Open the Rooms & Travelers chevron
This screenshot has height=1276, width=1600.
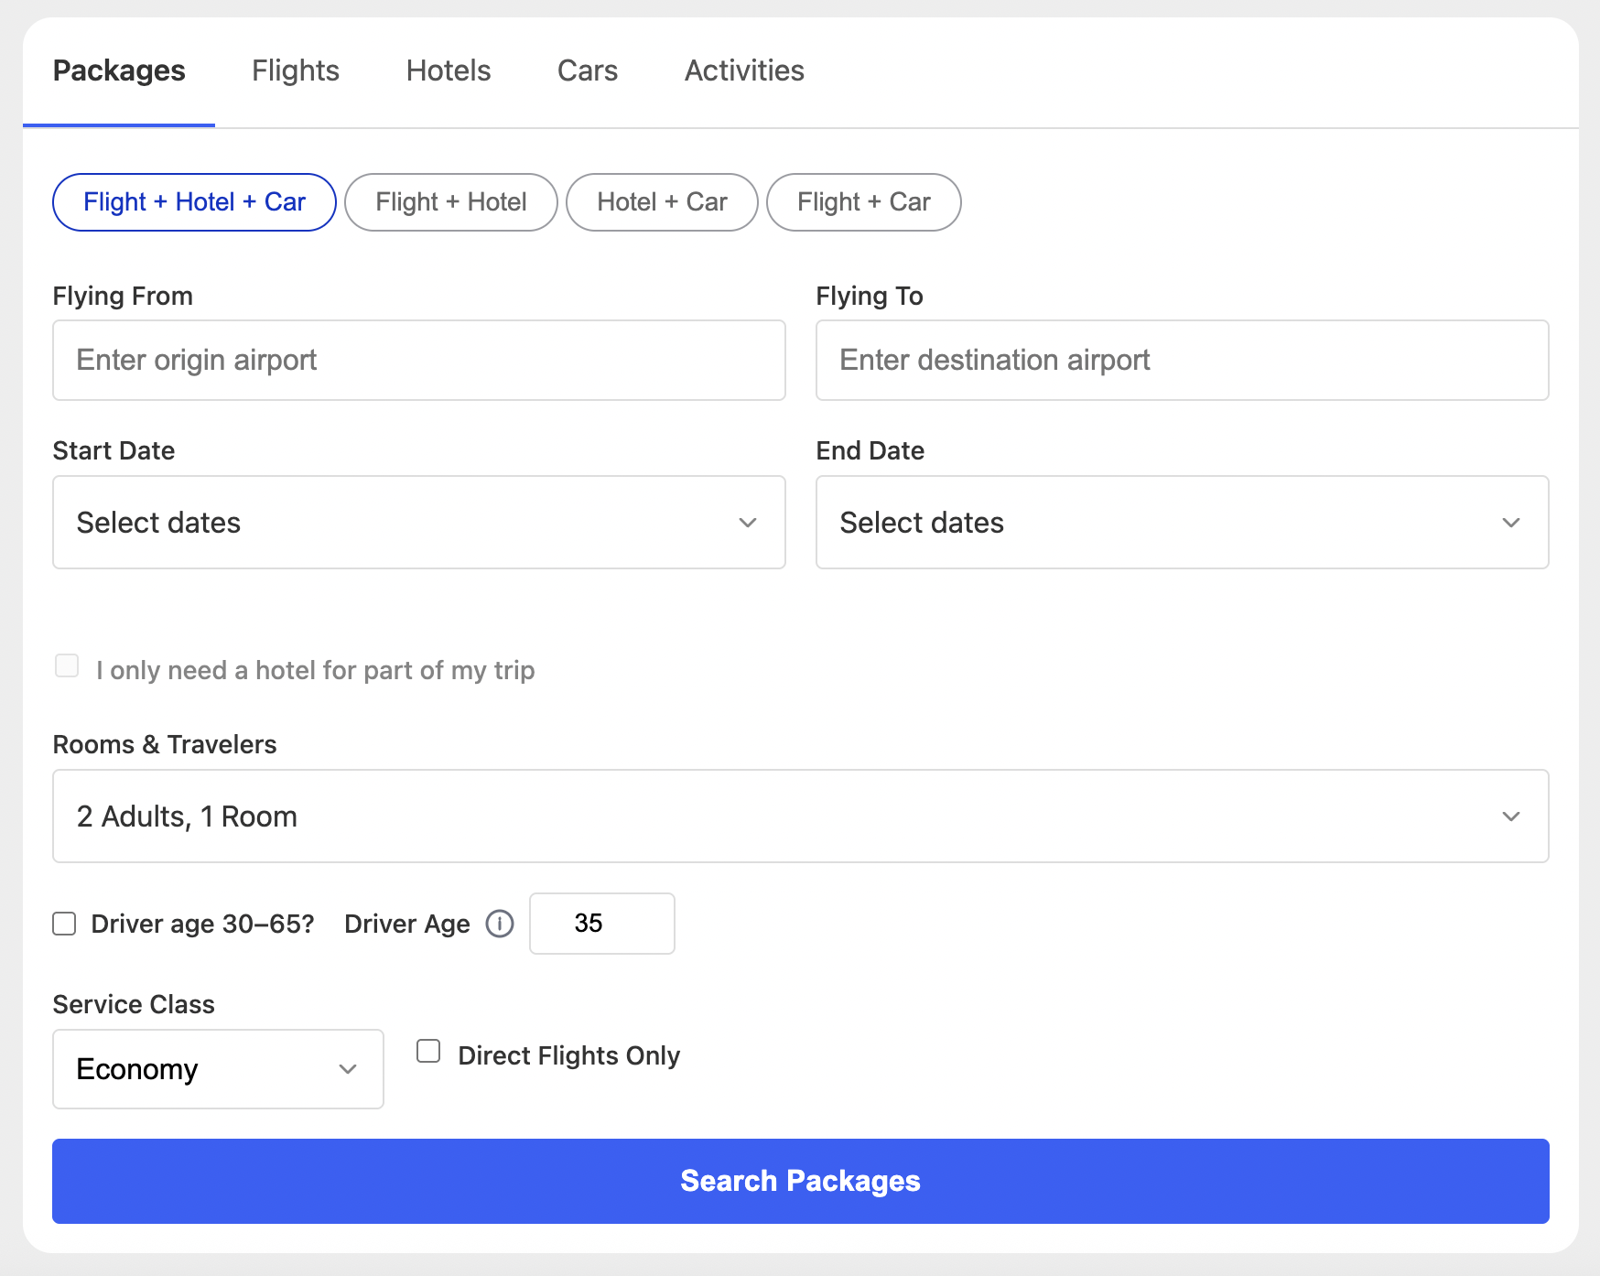1511,816
